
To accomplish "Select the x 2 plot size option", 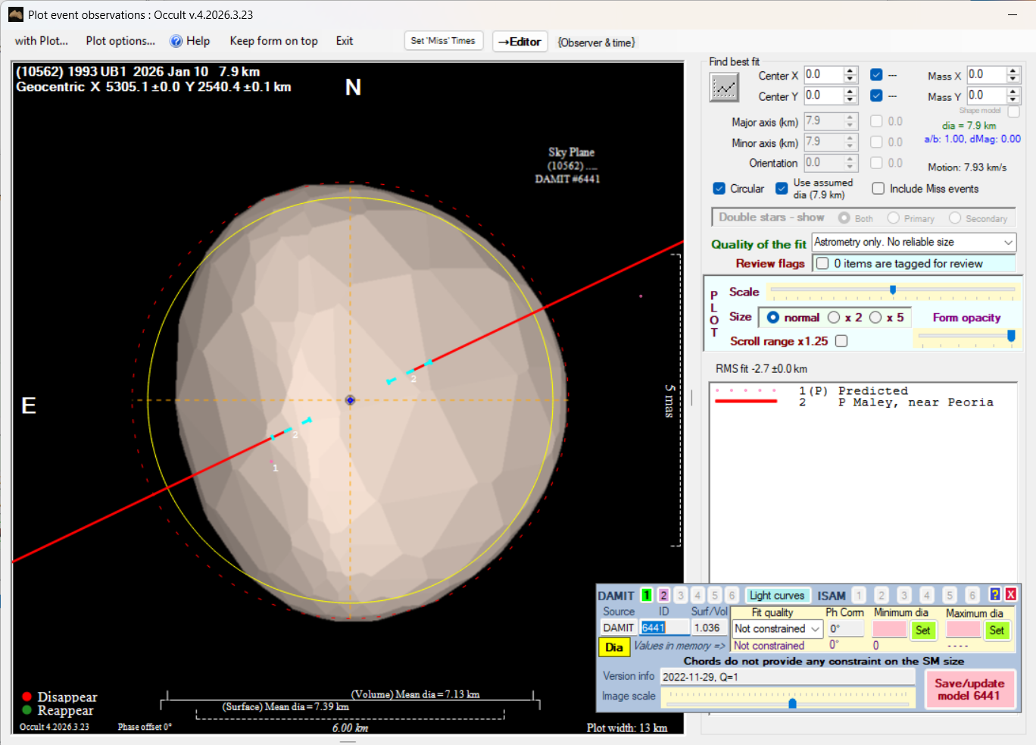I will 834,318.
